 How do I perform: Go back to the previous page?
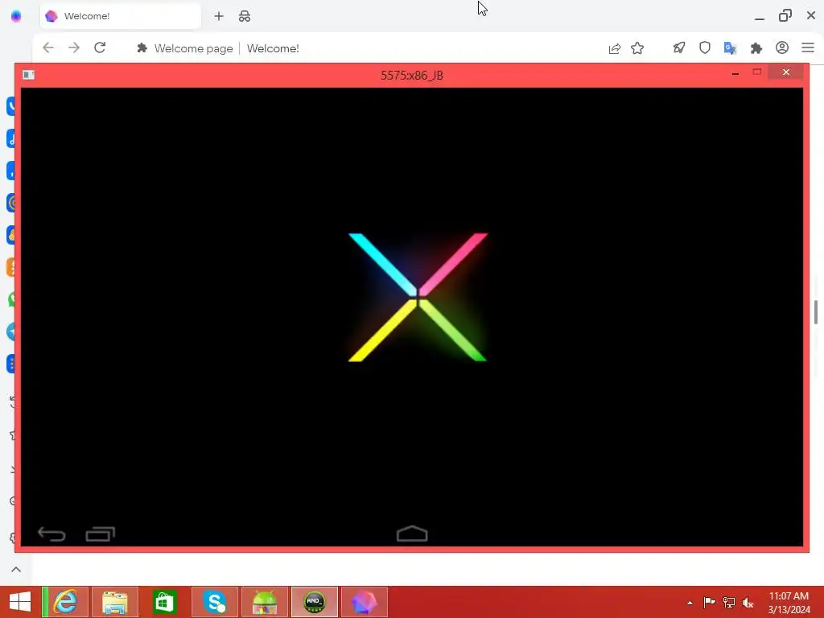coord(48,47)
